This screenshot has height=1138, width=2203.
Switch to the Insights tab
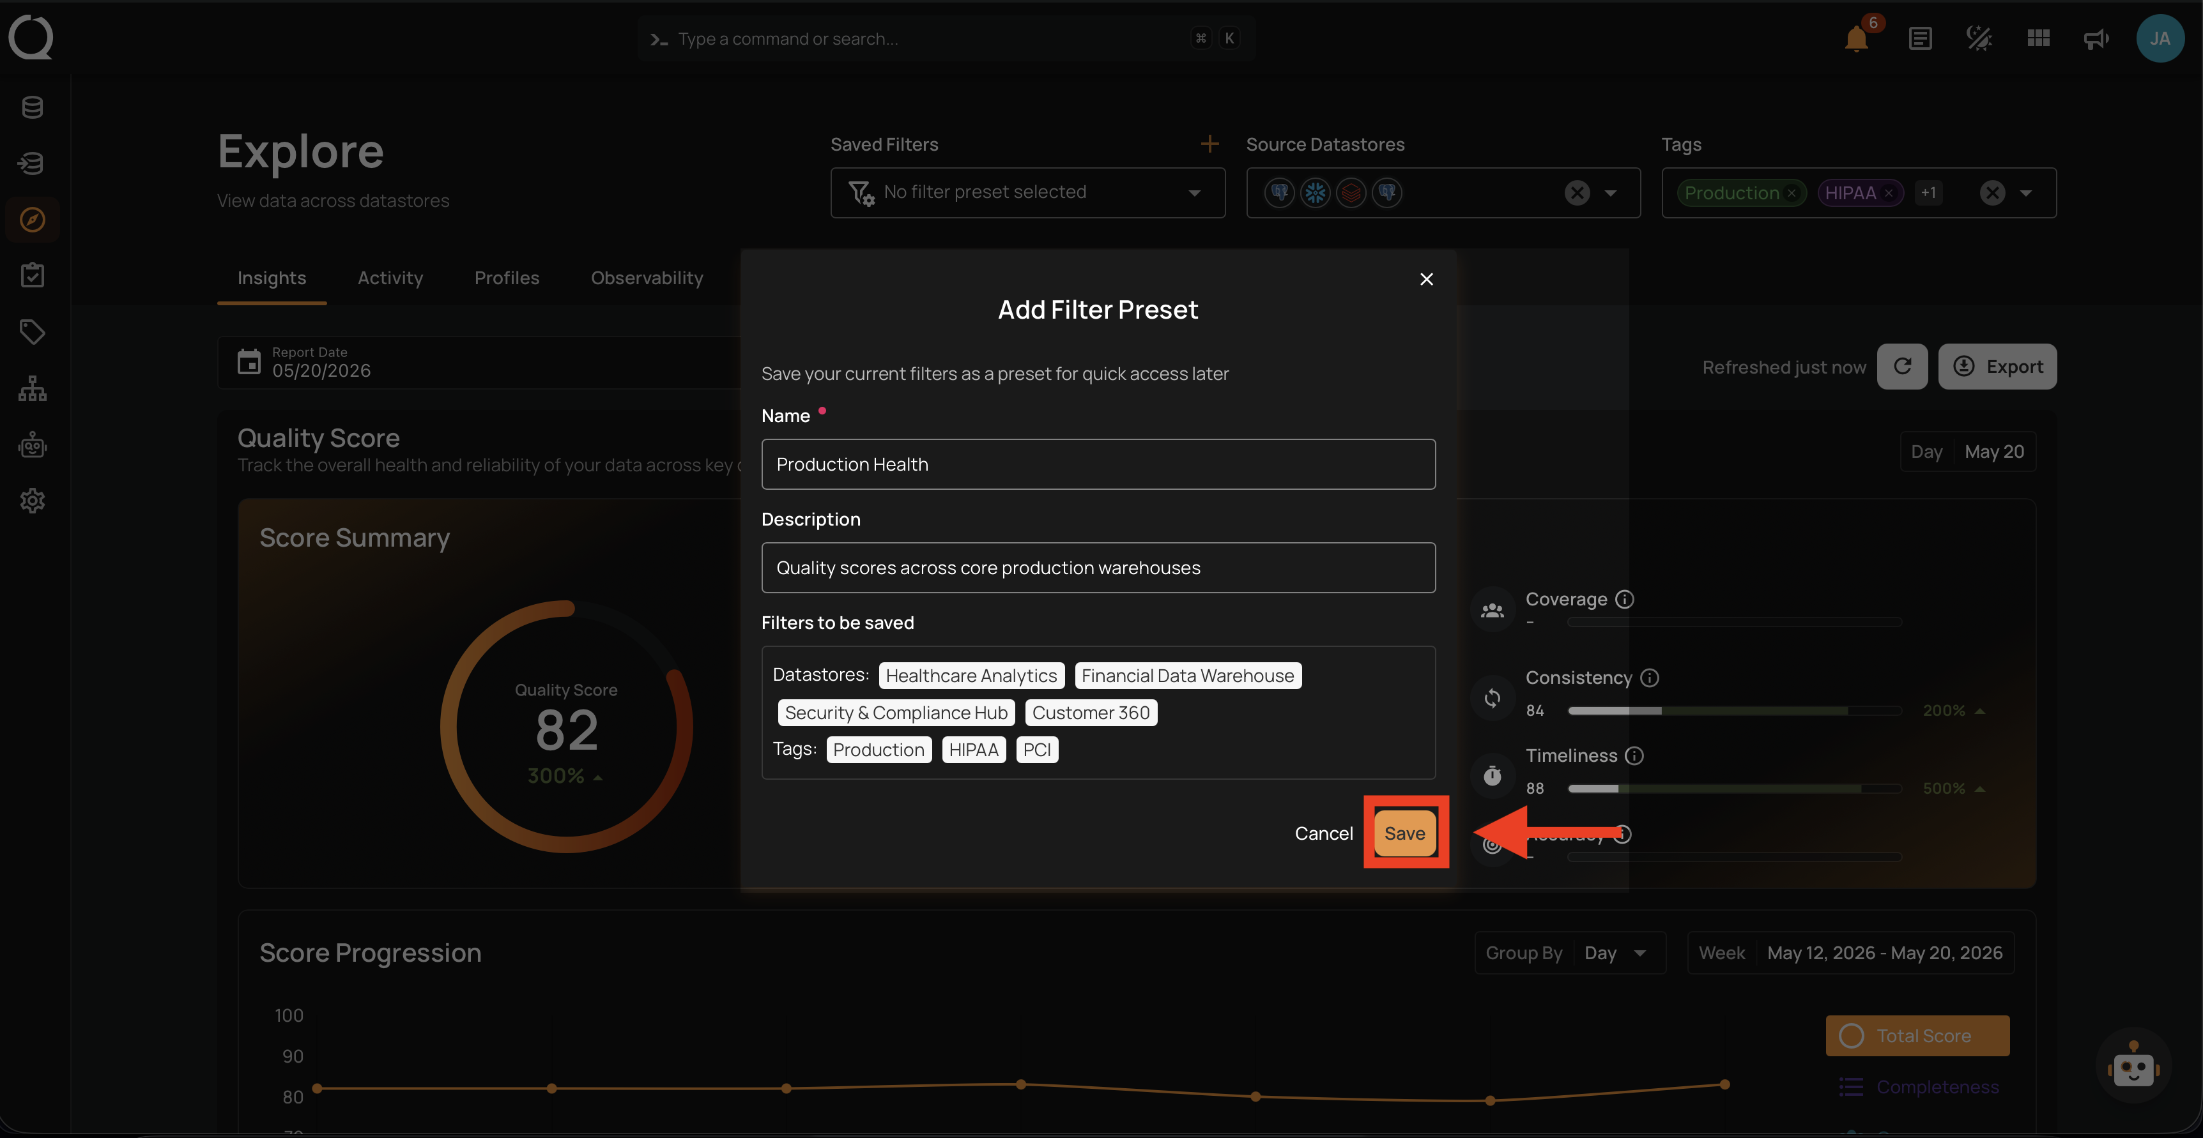tap(271, 278)
